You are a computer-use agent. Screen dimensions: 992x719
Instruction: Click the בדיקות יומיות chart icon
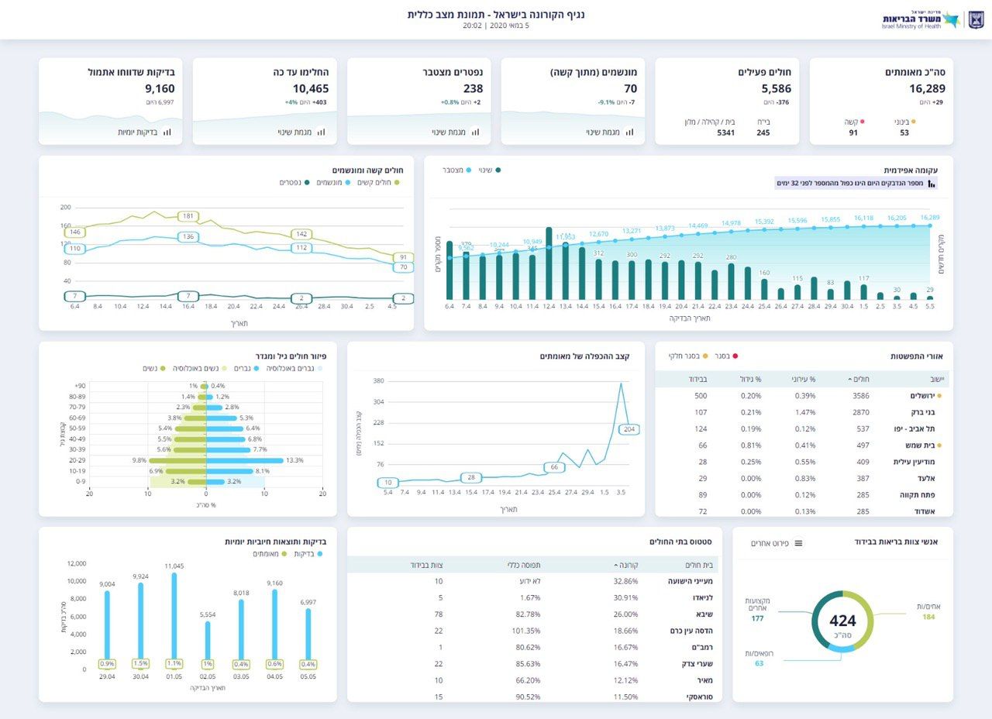click(x=167, y=132)
